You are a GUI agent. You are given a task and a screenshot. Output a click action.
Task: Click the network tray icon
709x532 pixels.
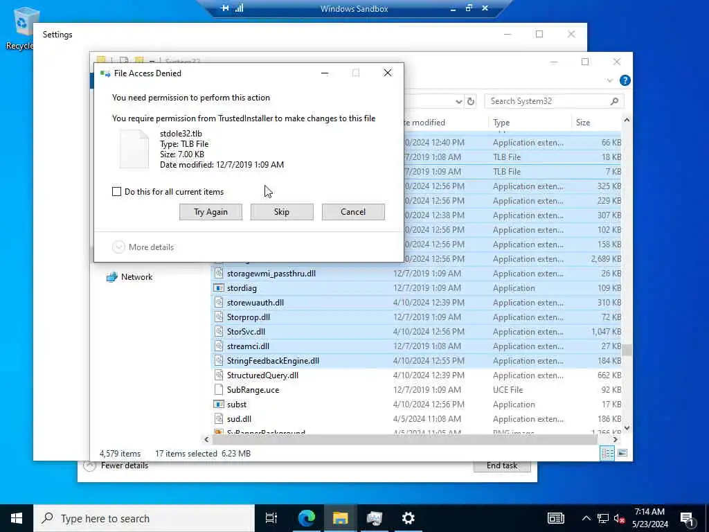(x=603, y=518)
